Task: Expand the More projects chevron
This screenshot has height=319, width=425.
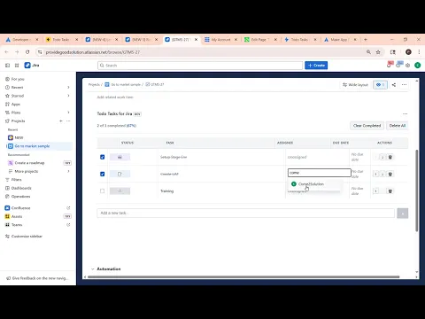Action: (68, 171)
